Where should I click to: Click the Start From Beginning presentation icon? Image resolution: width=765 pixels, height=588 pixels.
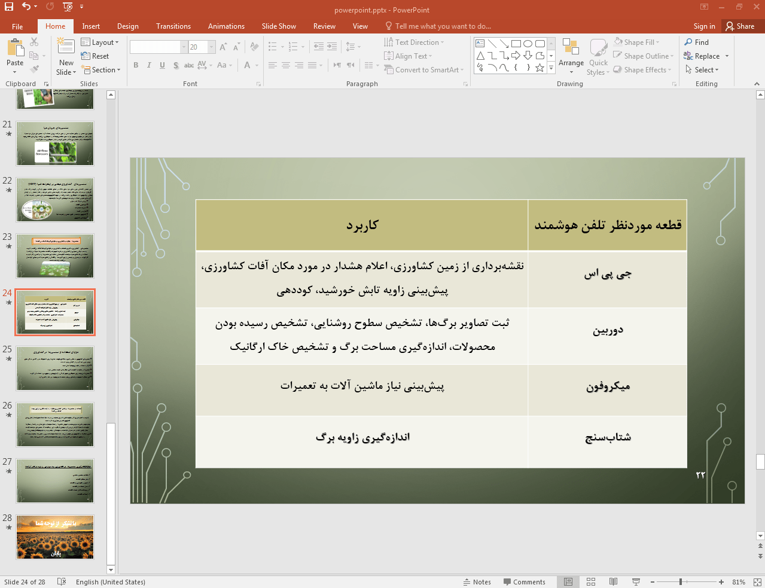pyautogui.click(x=68, y=7)
